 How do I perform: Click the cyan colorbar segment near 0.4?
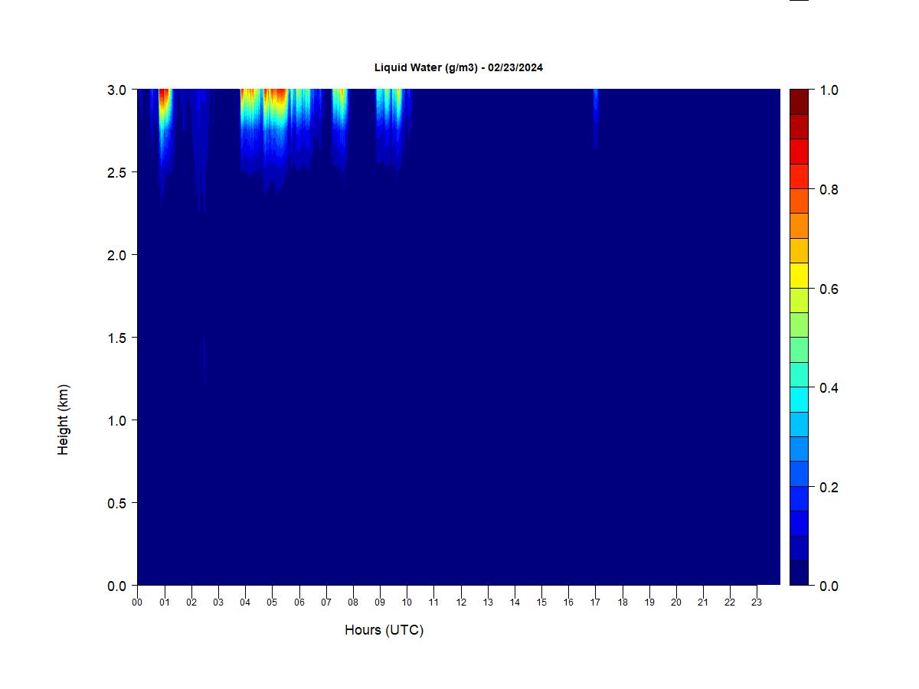(799, 400)
